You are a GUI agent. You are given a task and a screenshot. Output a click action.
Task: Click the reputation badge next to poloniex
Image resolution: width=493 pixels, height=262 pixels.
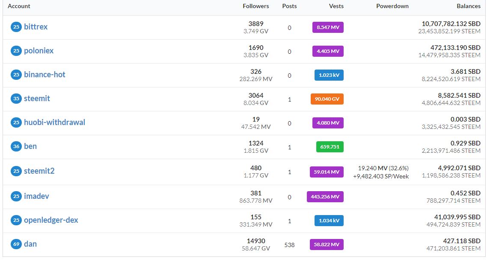click(16, 51)
